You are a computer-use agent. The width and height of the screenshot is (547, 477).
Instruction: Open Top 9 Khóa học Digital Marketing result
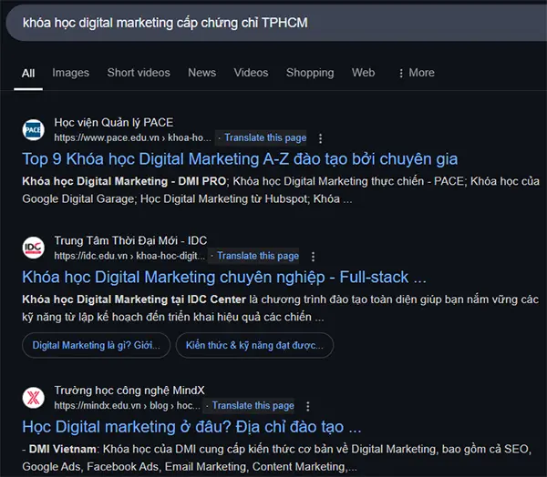point(240,159)
